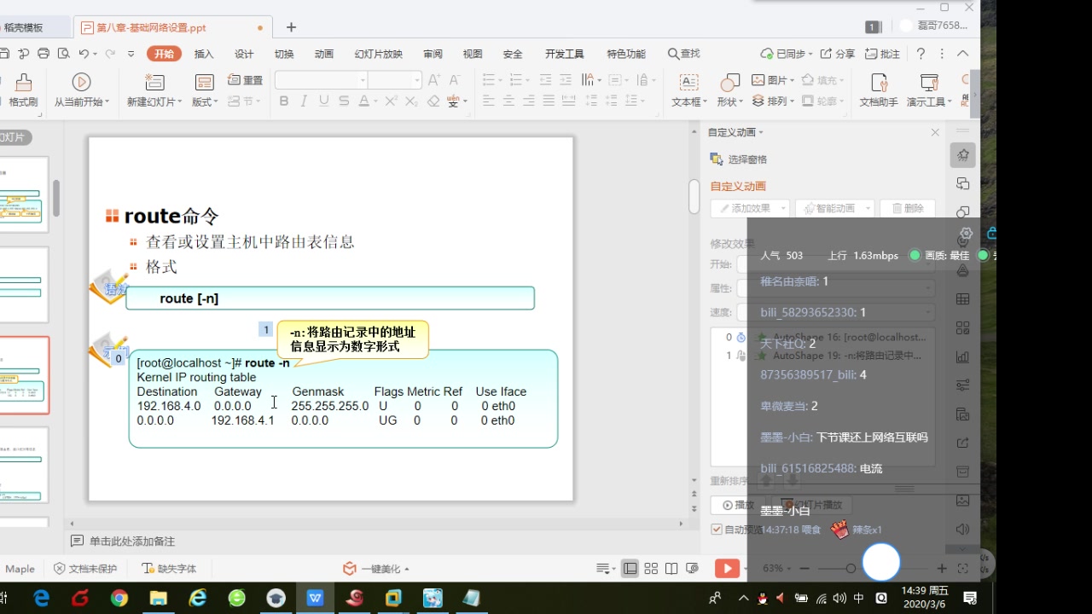Open the 幻灯片放映 menu tab
This screenshot has height=614, width=1092.
click(x=378, y=53)
